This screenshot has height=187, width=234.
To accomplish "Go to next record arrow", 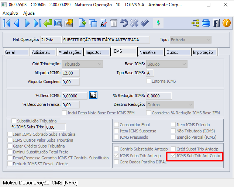I will (27, 23).
